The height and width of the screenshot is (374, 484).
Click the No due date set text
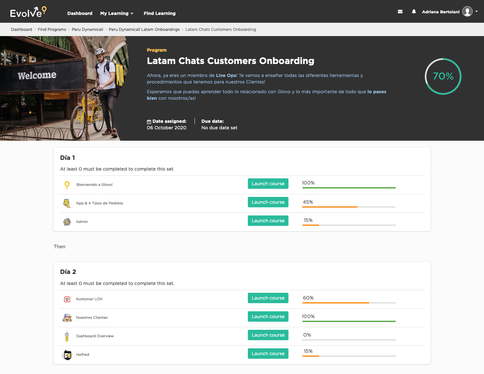pyautogui.click(x=219, y=128)
